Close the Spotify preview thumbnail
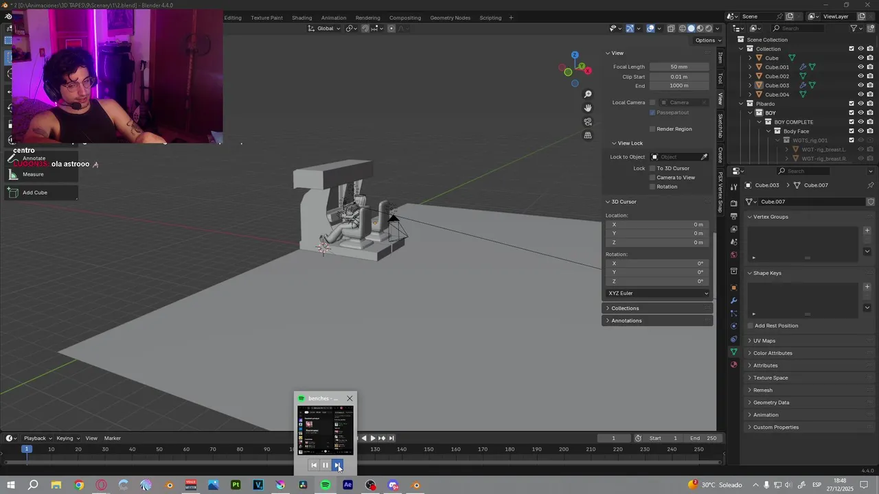Viewport: 879px width, 494px height. coord(350,399)
